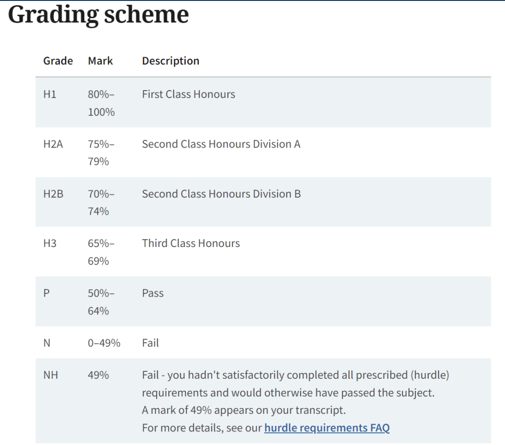Click the 65%–69% mark range
The image size is (505, 445).
[101, 252]
